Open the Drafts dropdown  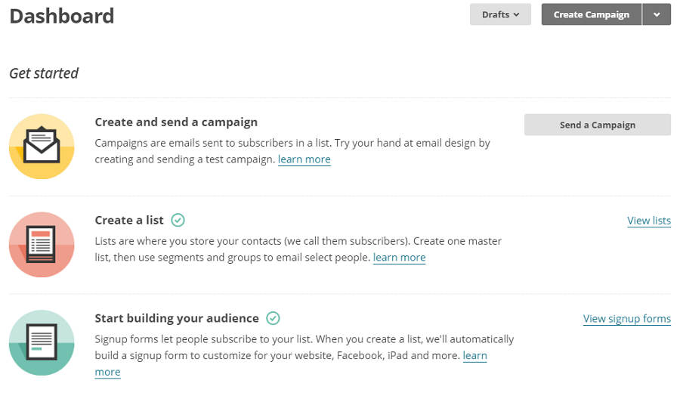click(x=500, y=14)
